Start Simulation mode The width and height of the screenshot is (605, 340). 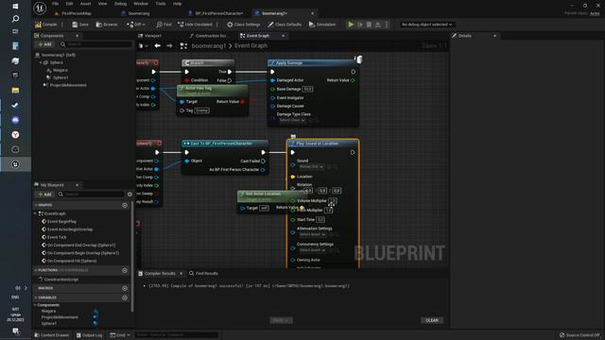point(322,25)
